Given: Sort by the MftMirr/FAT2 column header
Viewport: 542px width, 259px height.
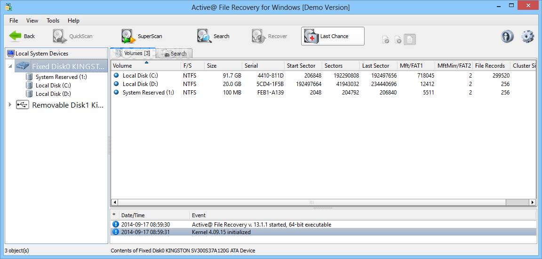Looking at the screenshot, I should click(x=454, y=66).
